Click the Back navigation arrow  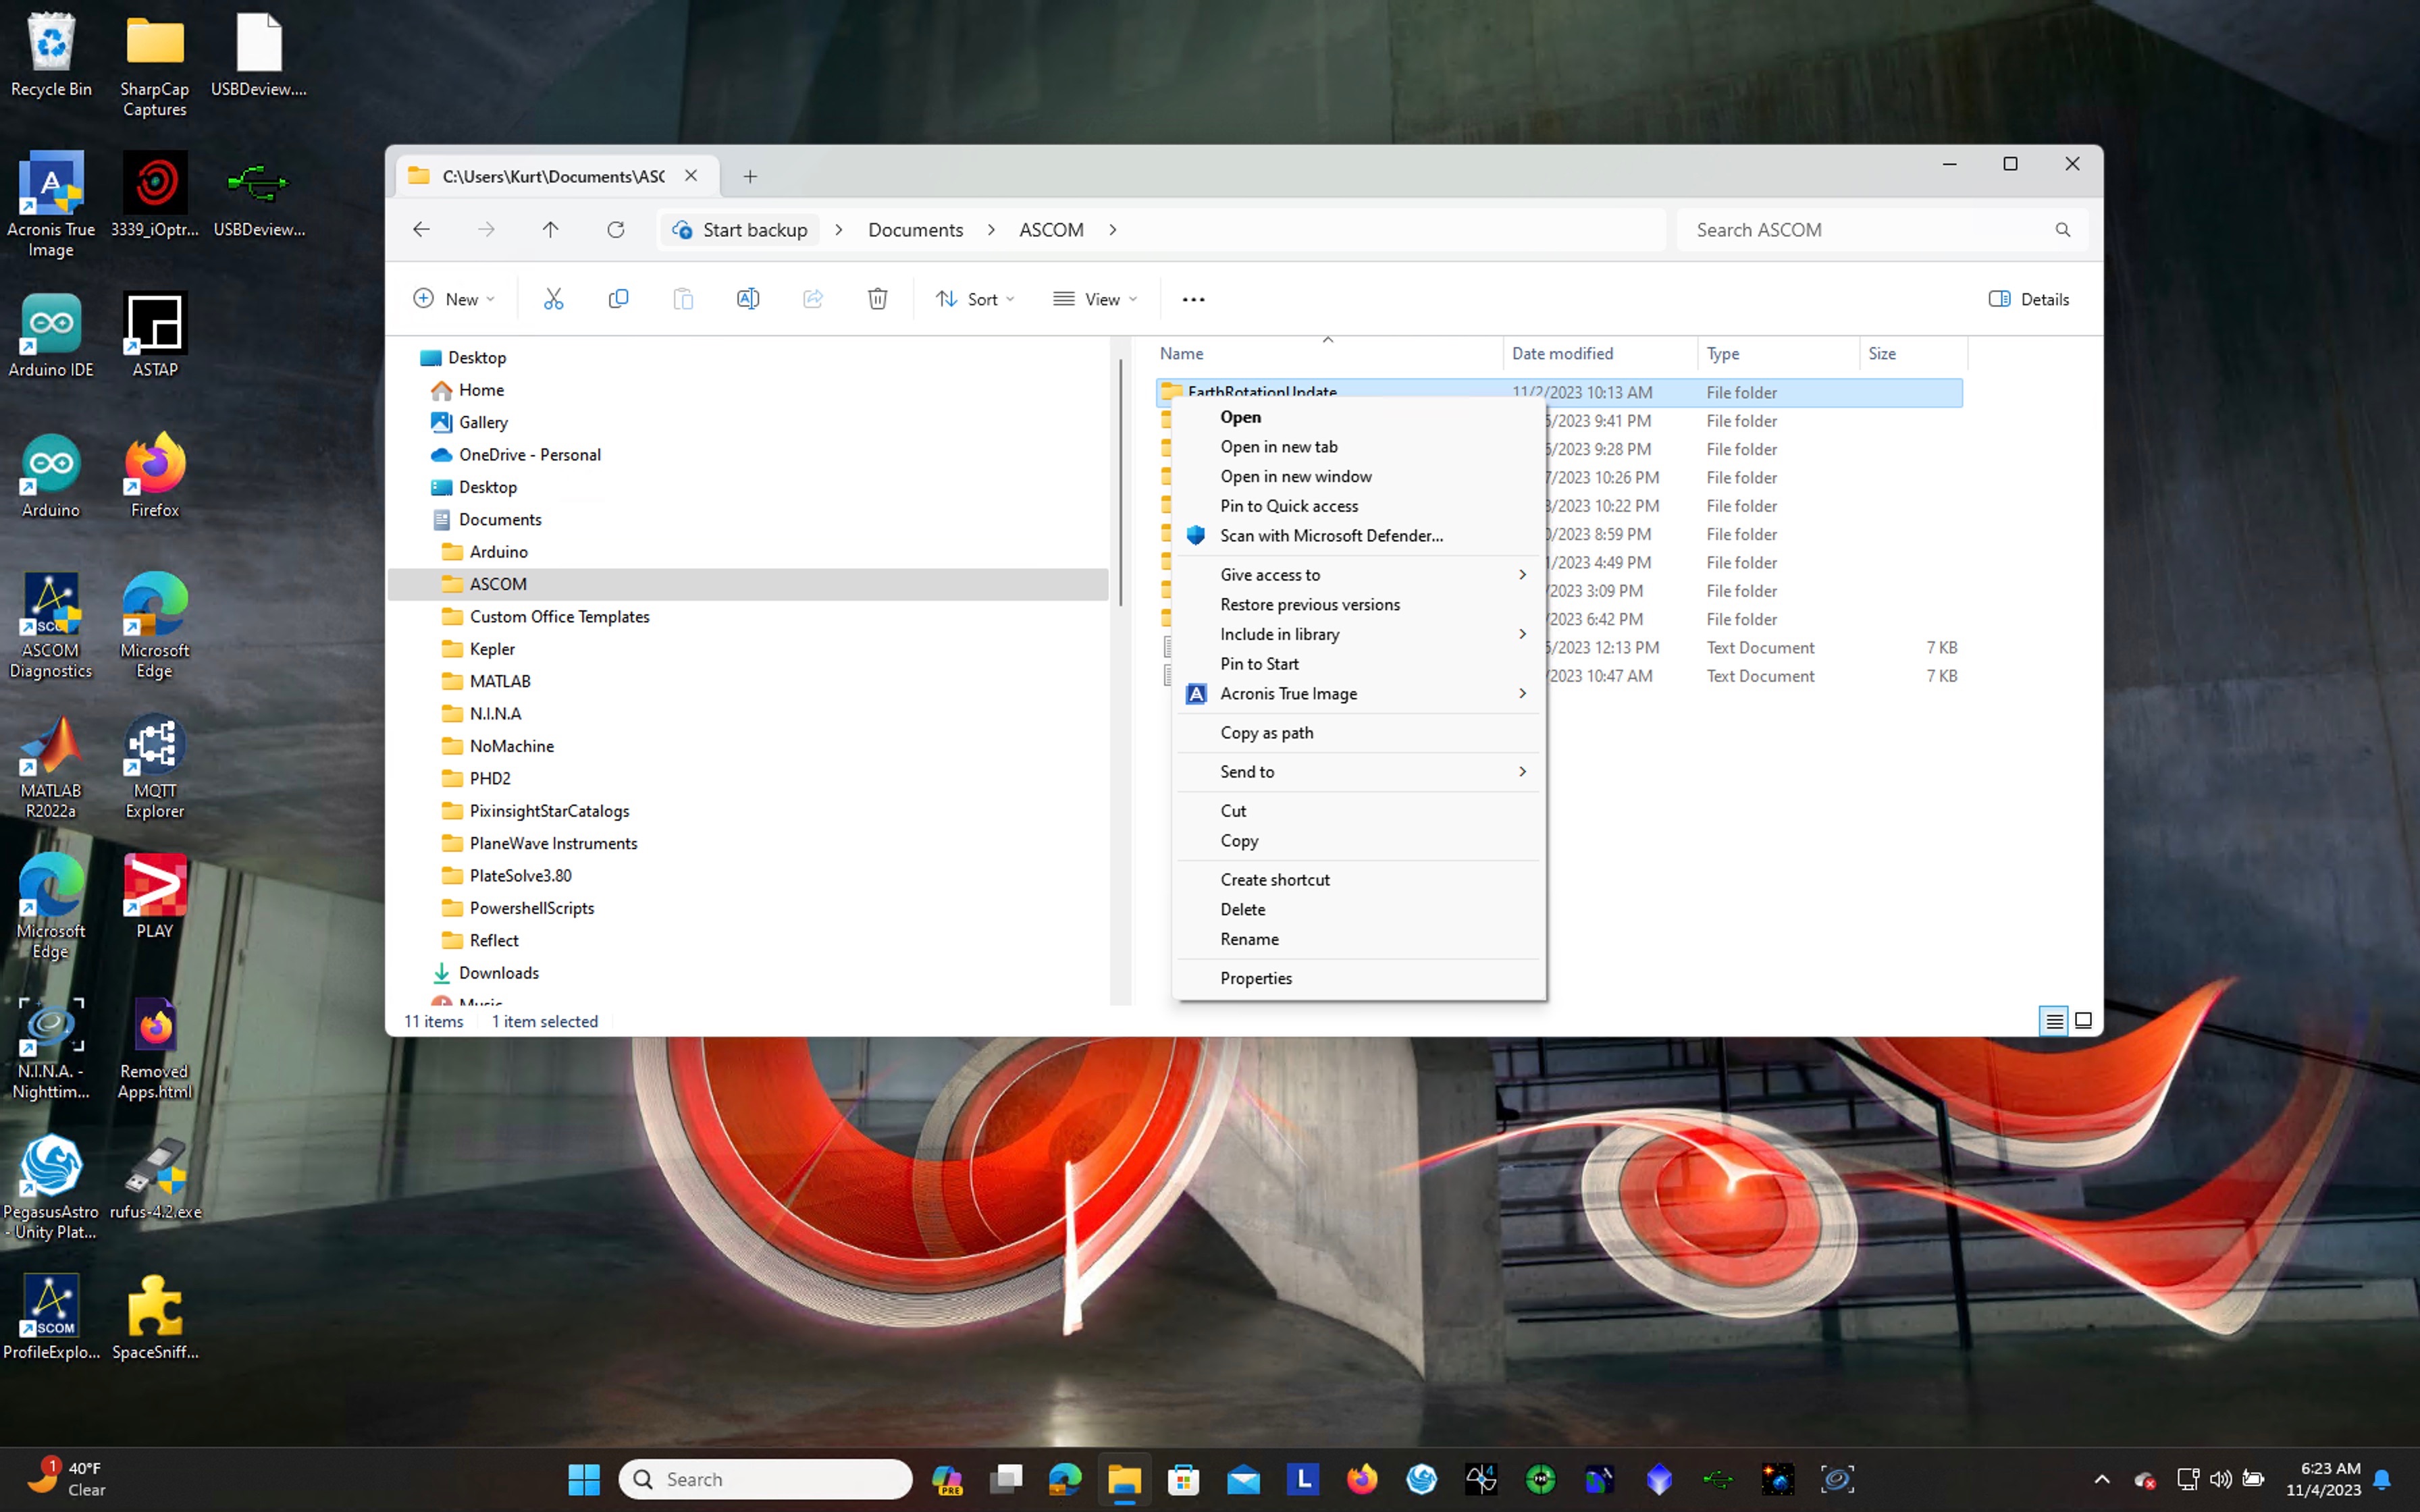click(x=421, y=230)
